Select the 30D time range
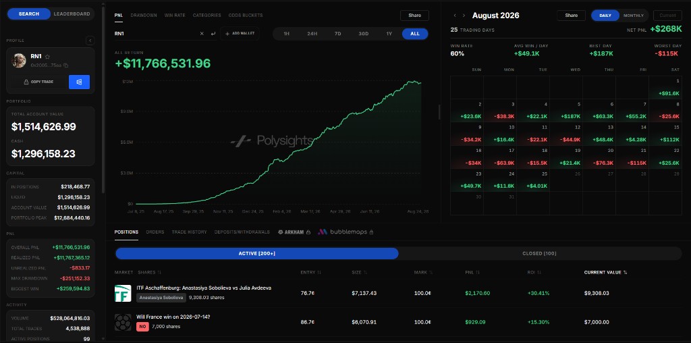Image resolution: width=691 pixels, height=343 pixels. (x=364, y=34)
